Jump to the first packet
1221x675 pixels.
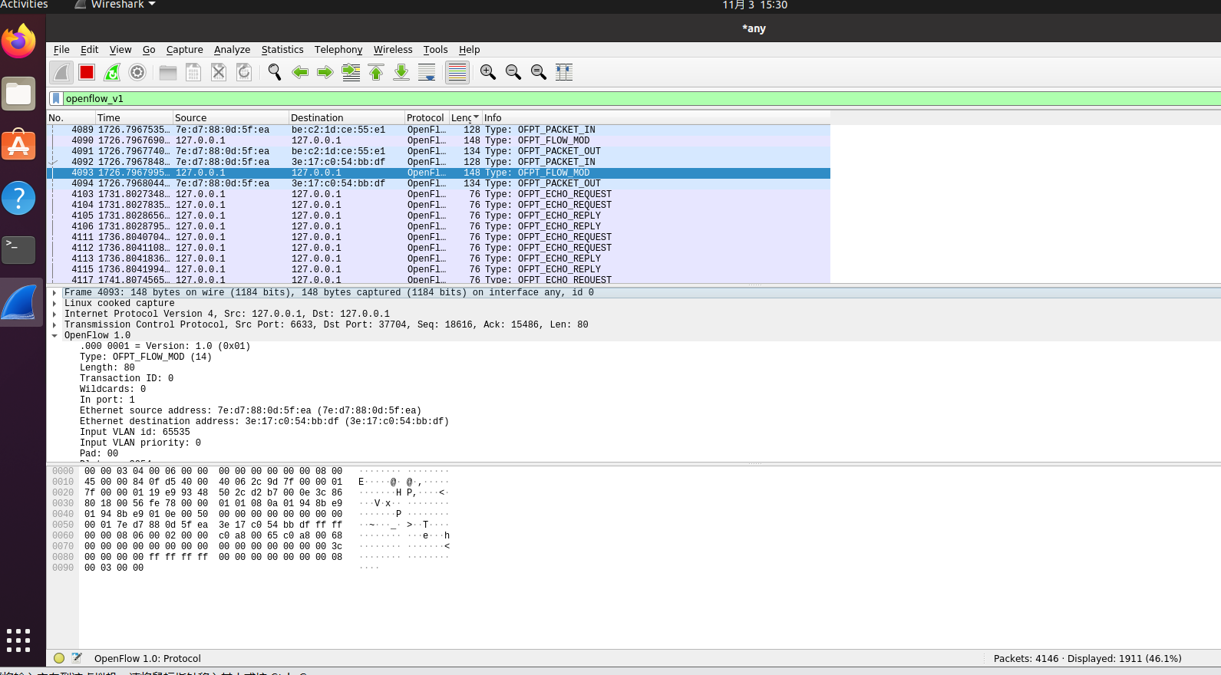(x=376, y=72)
